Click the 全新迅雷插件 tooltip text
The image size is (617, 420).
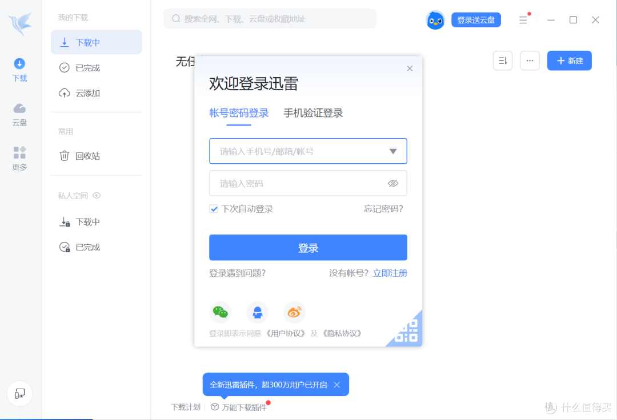pos(269,385)
